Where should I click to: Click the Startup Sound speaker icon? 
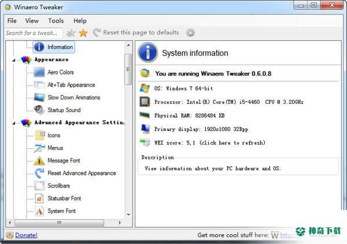pyautogui.click(x=39, y=110)
